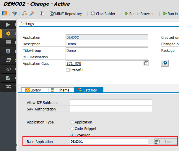This screenshot has width=179, height=151.
Task: Click the help hand question-mark button
Action: [x=165, y=63]
